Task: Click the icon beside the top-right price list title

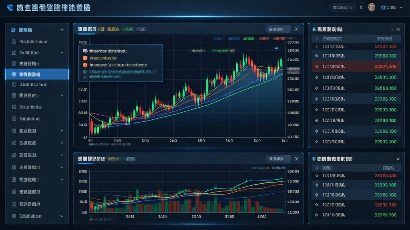Action: (314, 29)
